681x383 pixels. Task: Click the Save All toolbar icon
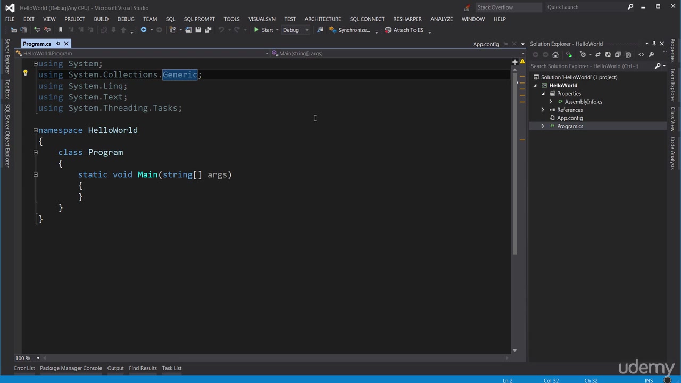click(208, 30)
